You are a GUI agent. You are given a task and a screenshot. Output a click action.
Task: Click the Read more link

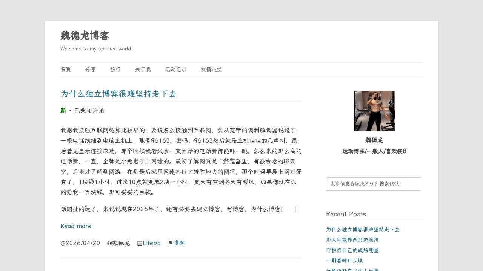[x=76, y=226]
